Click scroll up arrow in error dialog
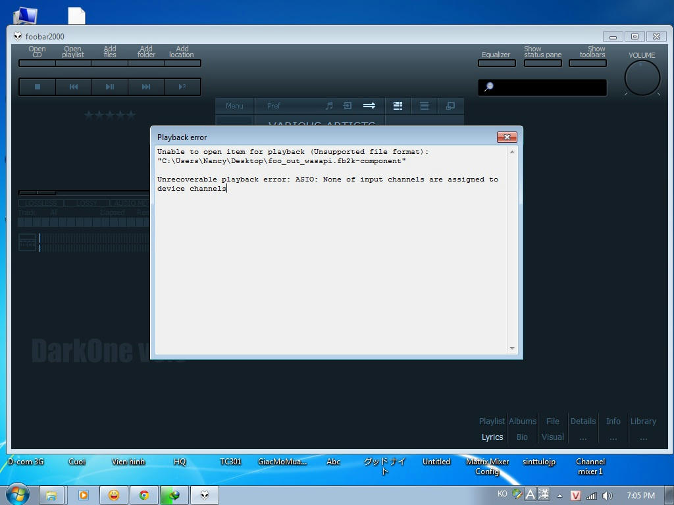This screenshot has height=505, width=674. [512, 152]
